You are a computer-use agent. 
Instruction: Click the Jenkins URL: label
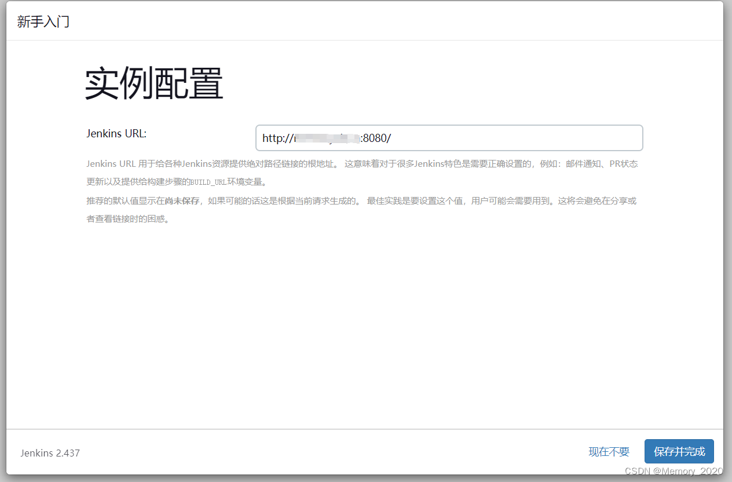pyautogui.click(x=116, y=133)
